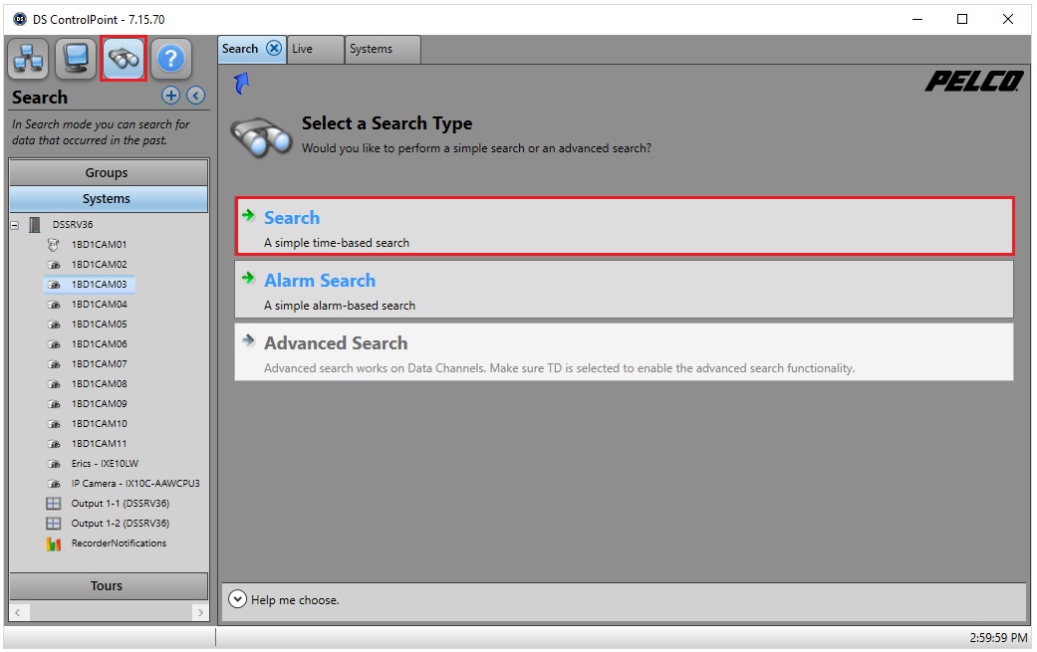1037x652 pixels.
Task: Select the binoculars Search mode icon
Action: [123, 58]
